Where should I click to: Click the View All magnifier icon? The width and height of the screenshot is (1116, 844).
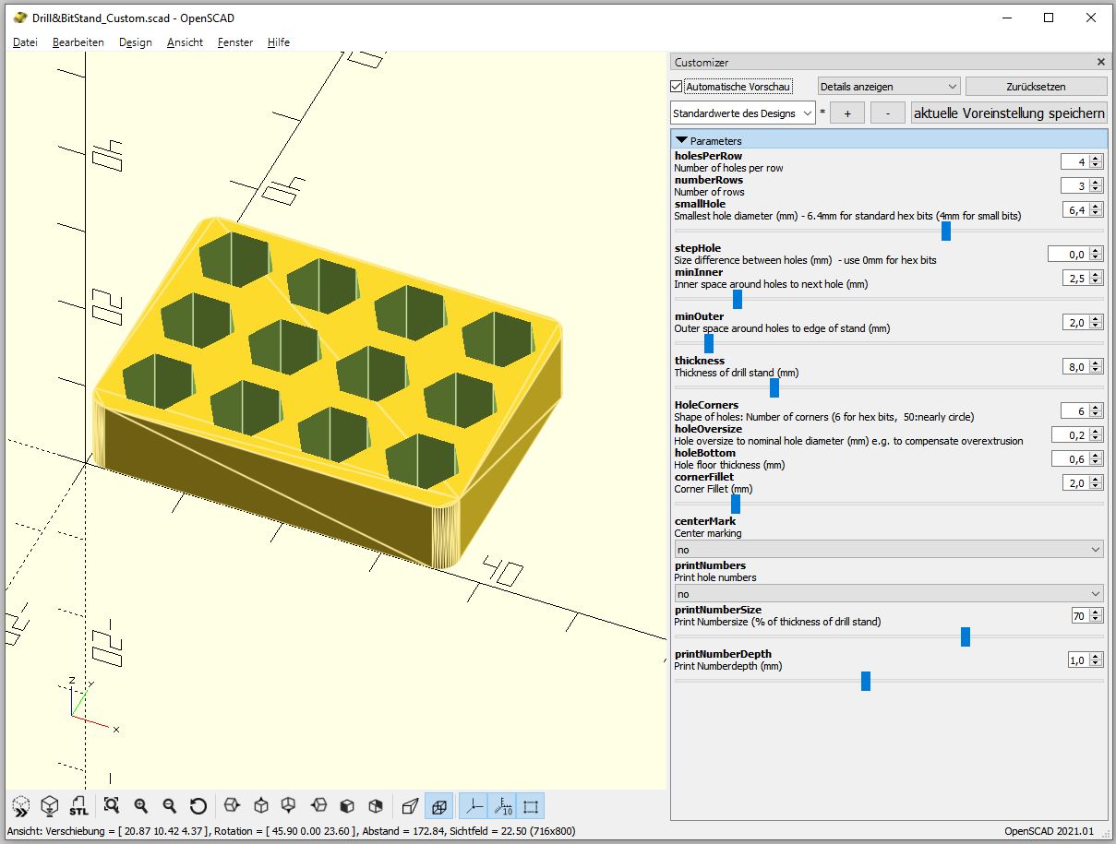tap(112, 805)
